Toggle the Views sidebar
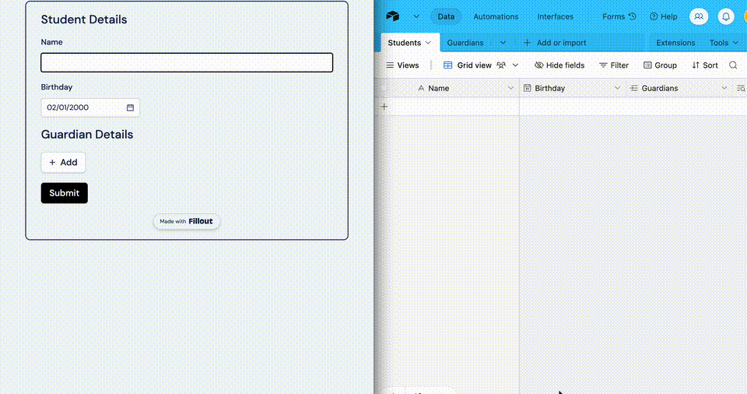Viewport: 747px width, 394px height. (402, 65)
